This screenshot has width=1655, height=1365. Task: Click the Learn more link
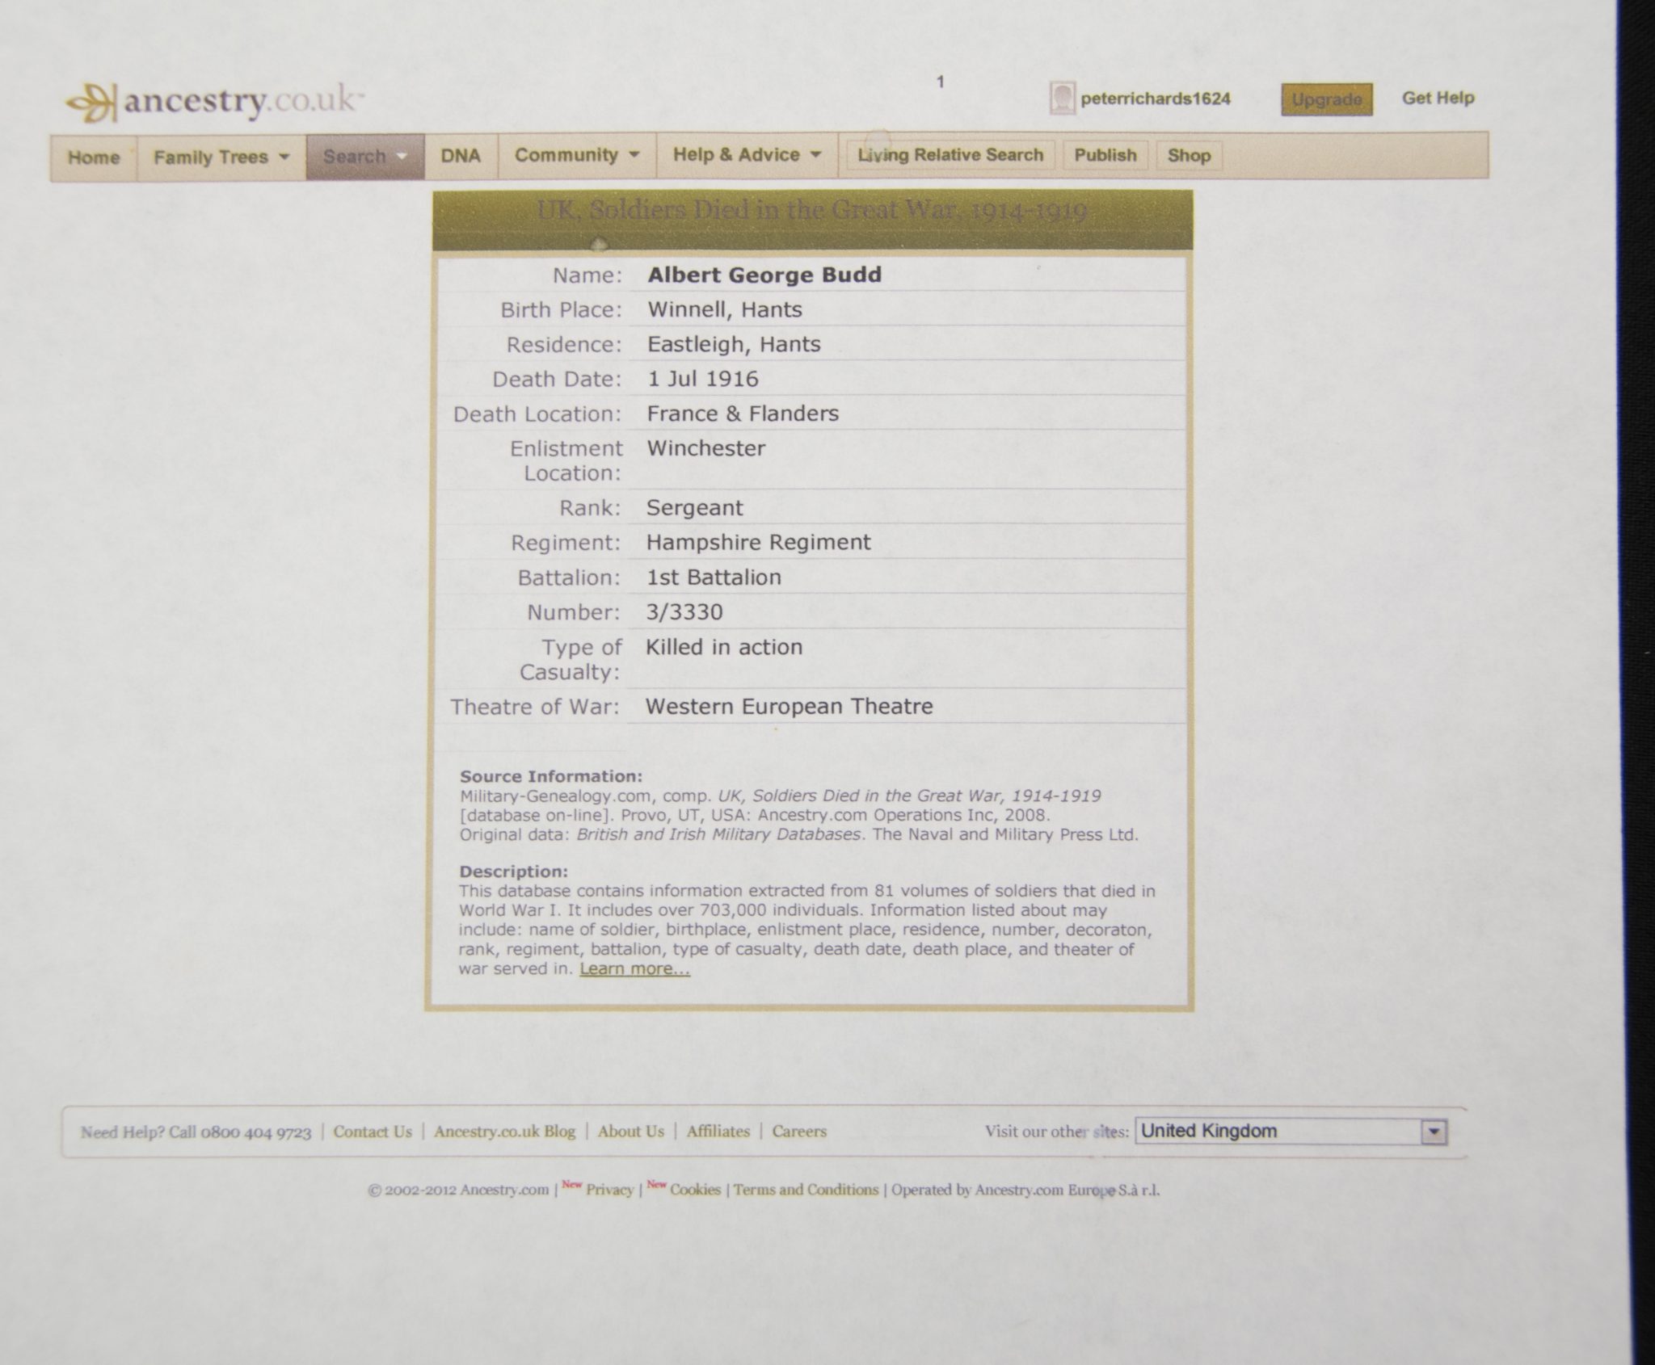coord(634,969)
